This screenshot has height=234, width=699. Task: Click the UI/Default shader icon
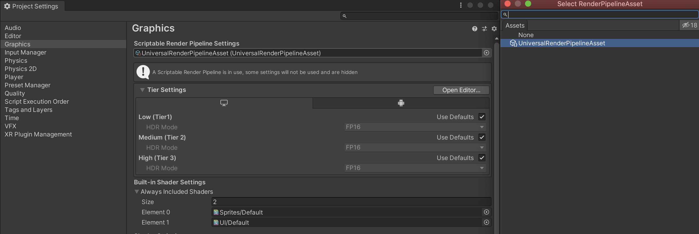coord(216,223)
